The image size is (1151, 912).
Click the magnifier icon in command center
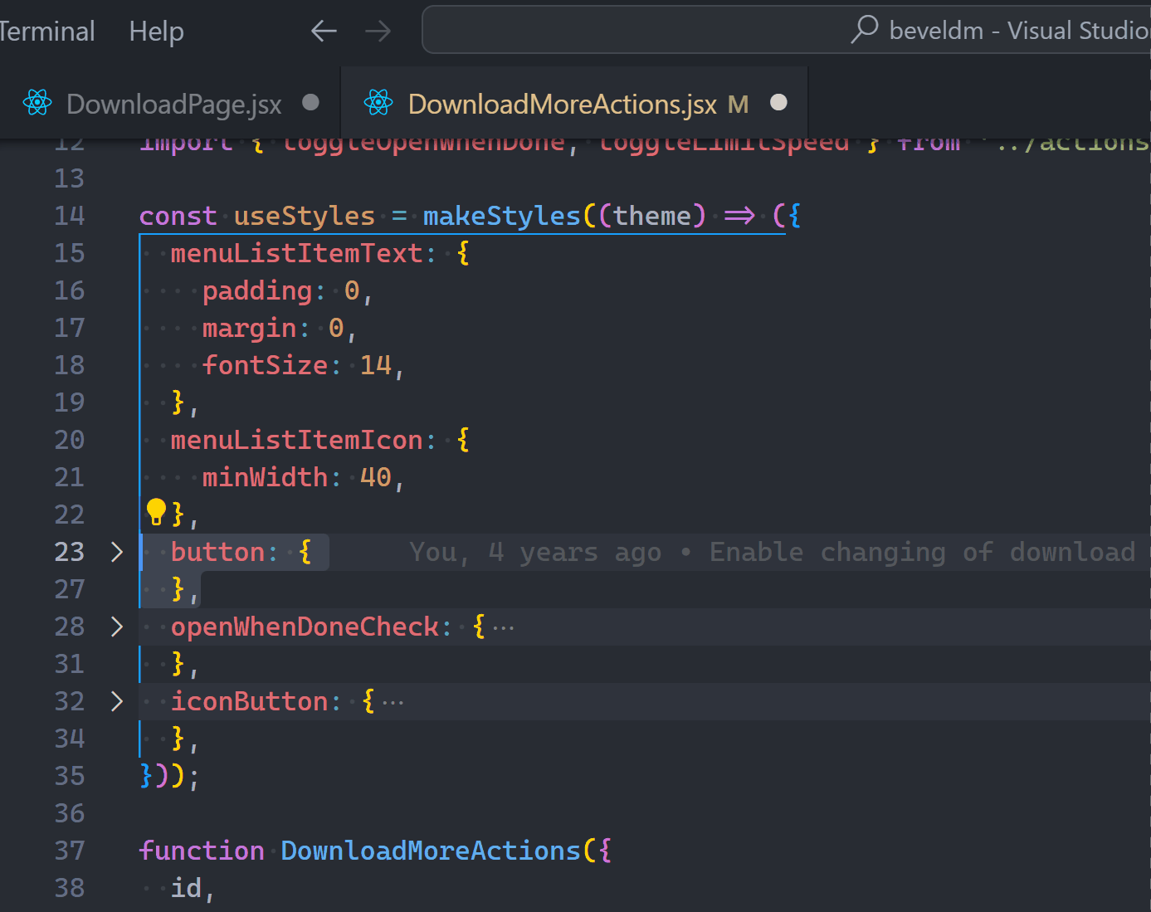click(864, 30)
